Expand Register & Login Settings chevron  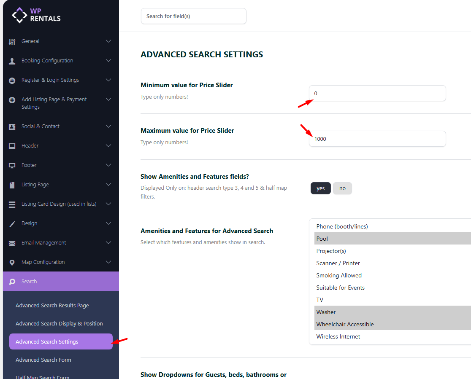(108, 80)
